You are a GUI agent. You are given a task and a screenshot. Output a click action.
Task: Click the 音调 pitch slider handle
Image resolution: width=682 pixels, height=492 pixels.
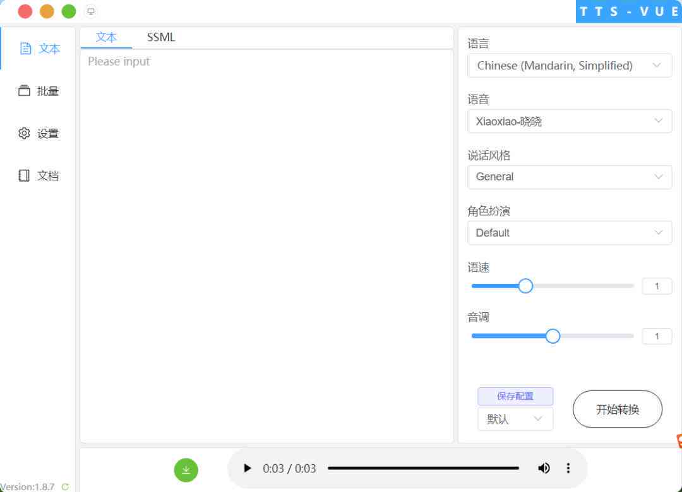pos(553,336)
